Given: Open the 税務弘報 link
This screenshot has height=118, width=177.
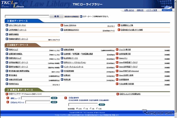Looking at the screenshot, I should point(67,79).
